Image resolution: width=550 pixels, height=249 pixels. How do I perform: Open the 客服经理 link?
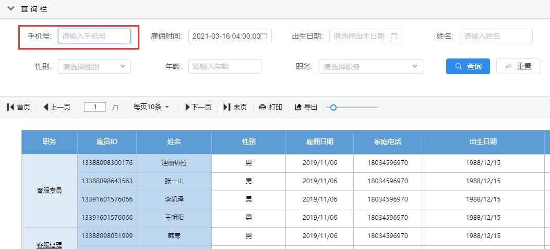coord(50,245)
